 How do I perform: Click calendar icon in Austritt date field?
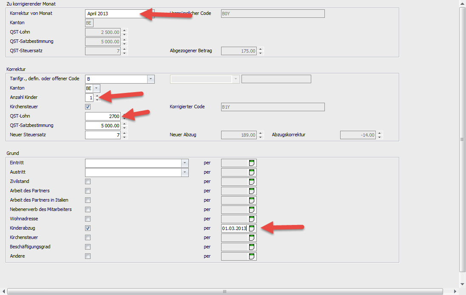coord(251,172)
